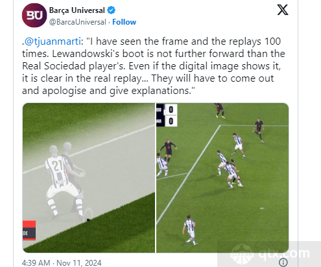Open the @tjuanmarti mention
321x267 pixels.
tap(53, 41)
